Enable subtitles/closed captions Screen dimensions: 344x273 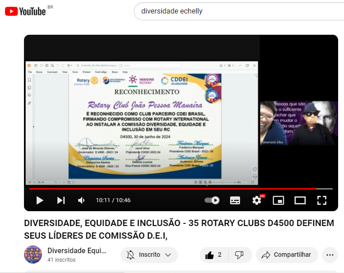pos(235,200)
